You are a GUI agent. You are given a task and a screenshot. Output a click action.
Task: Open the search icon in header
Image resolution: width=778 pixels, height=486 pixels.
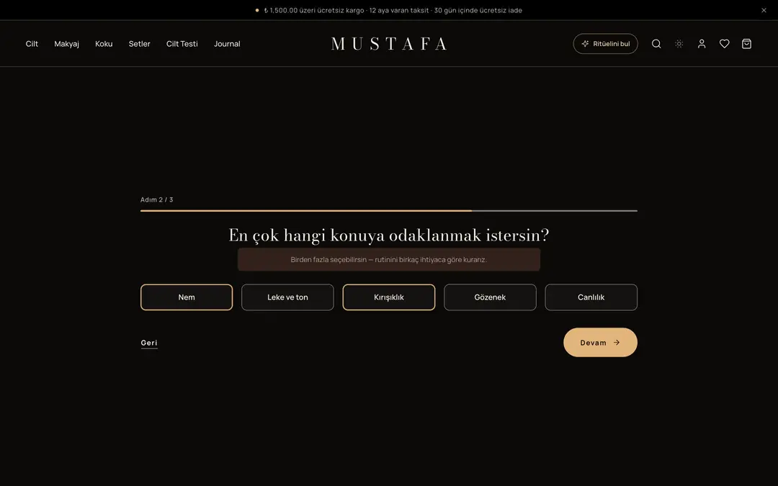pos(656,44)
